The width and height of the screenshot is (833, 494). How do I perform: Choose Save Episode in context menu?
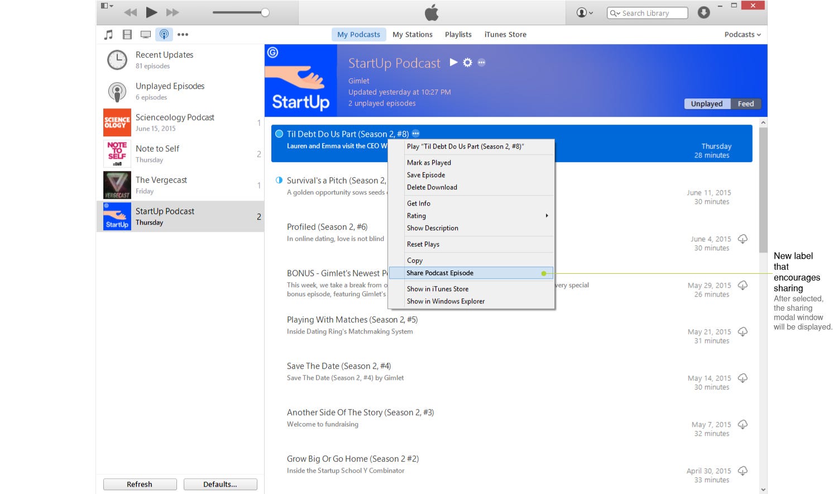(471, 175)
